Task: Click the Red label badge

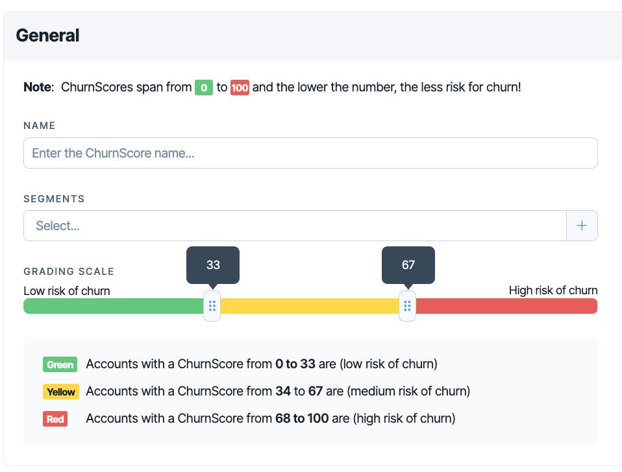Action: (55, 419)
